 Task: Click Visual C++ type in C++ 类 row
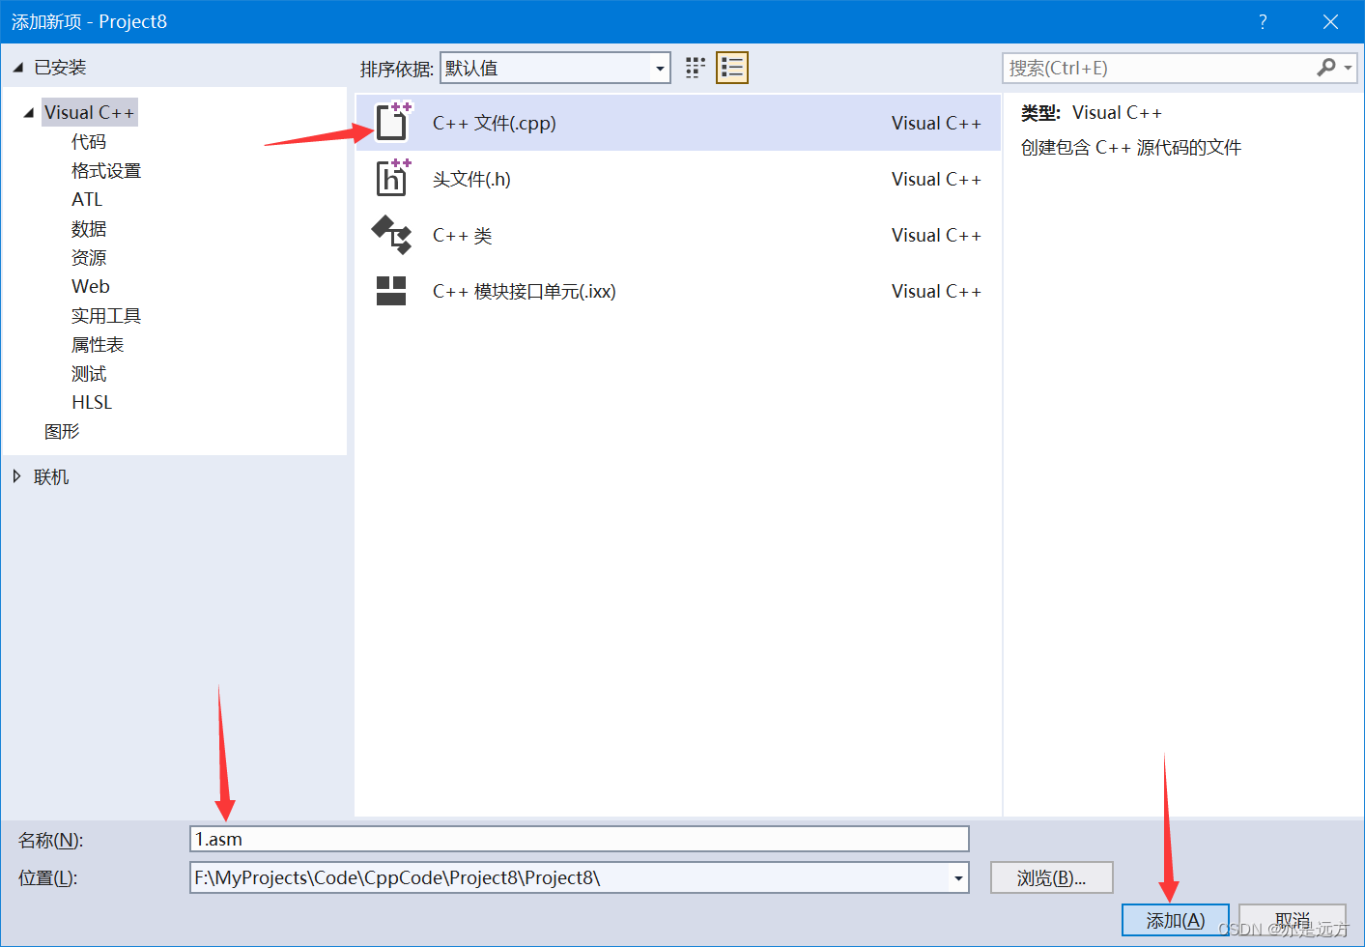pyautogui.click(x=936, y=235)
